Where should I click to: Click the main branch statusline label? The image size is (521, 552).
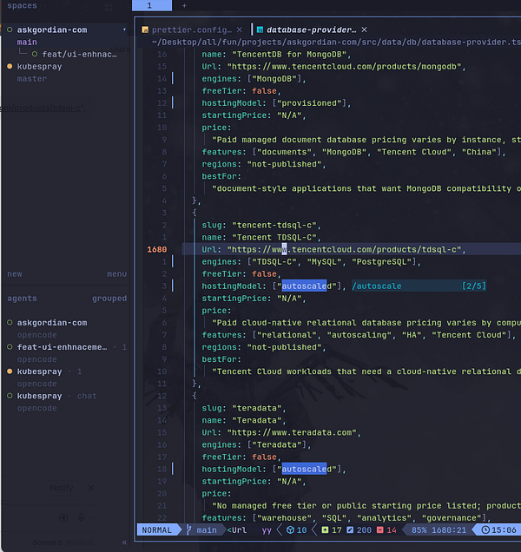tap(207, 530)
